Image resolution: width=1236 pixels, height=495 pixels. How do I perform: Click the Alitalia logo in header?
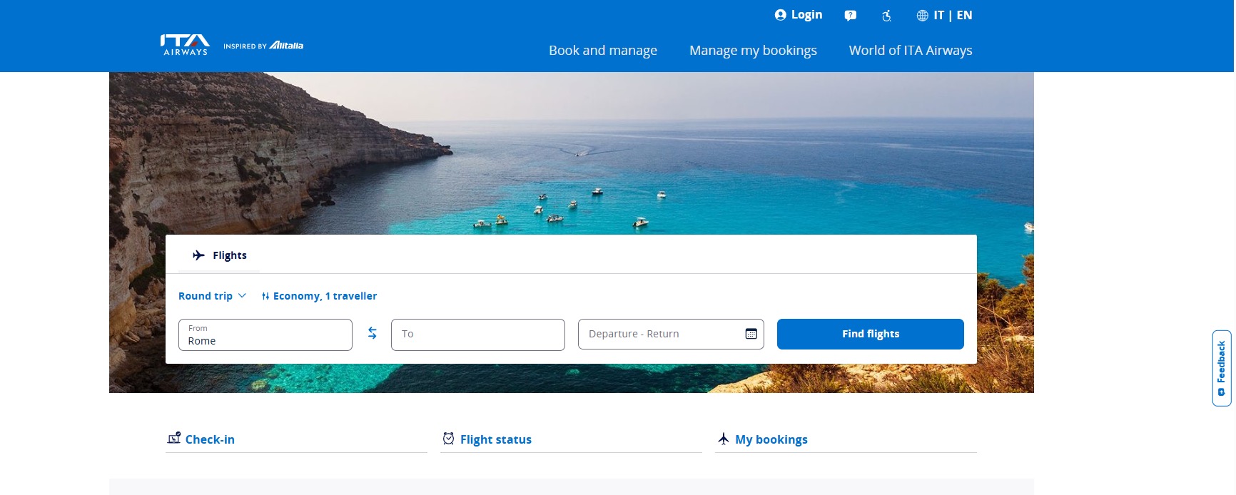coord(286,46)
